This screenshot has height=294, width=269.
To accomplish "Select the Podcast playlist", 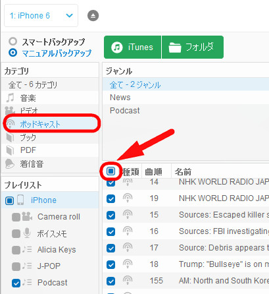I will [53, 283].
